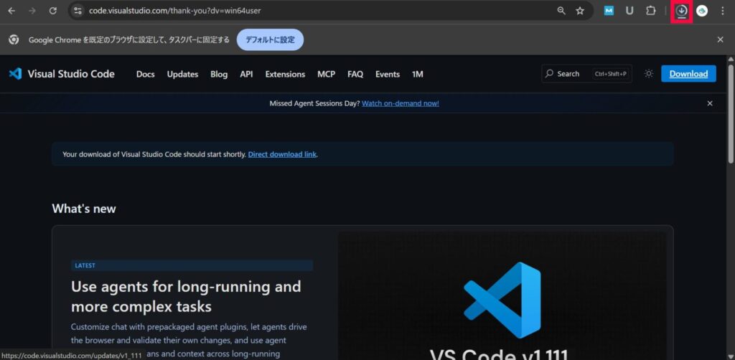Open the Chrome three-dot menu
Image resolution: width=735 pixels, height=360 pixels.
[722, 11]
